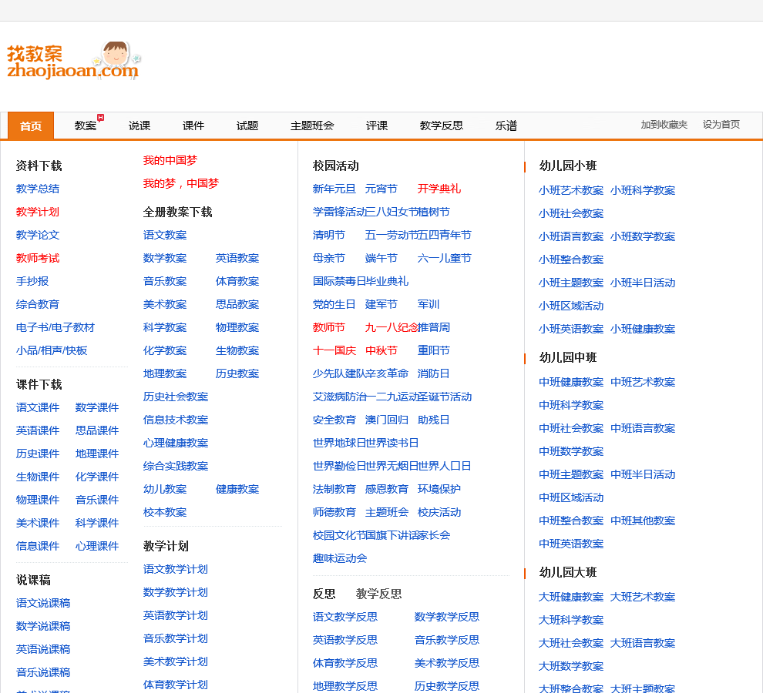Viewport: 763px width, 693px height.
Task: Open the 乐谱 navigation tab
Action: tap(506, 126)
